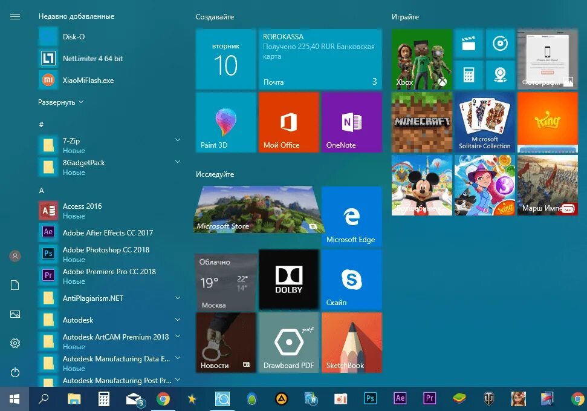Open the Москва weather tile
The height and width of the screenshot is (411, 587).
225,282
